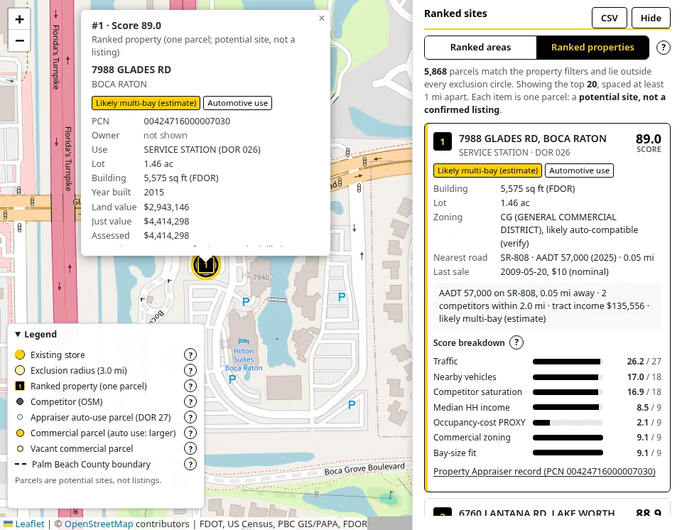Click Just value $4,414,298 in popup
This screenshot has width=682, height=530.
click(x=166, y=222)
